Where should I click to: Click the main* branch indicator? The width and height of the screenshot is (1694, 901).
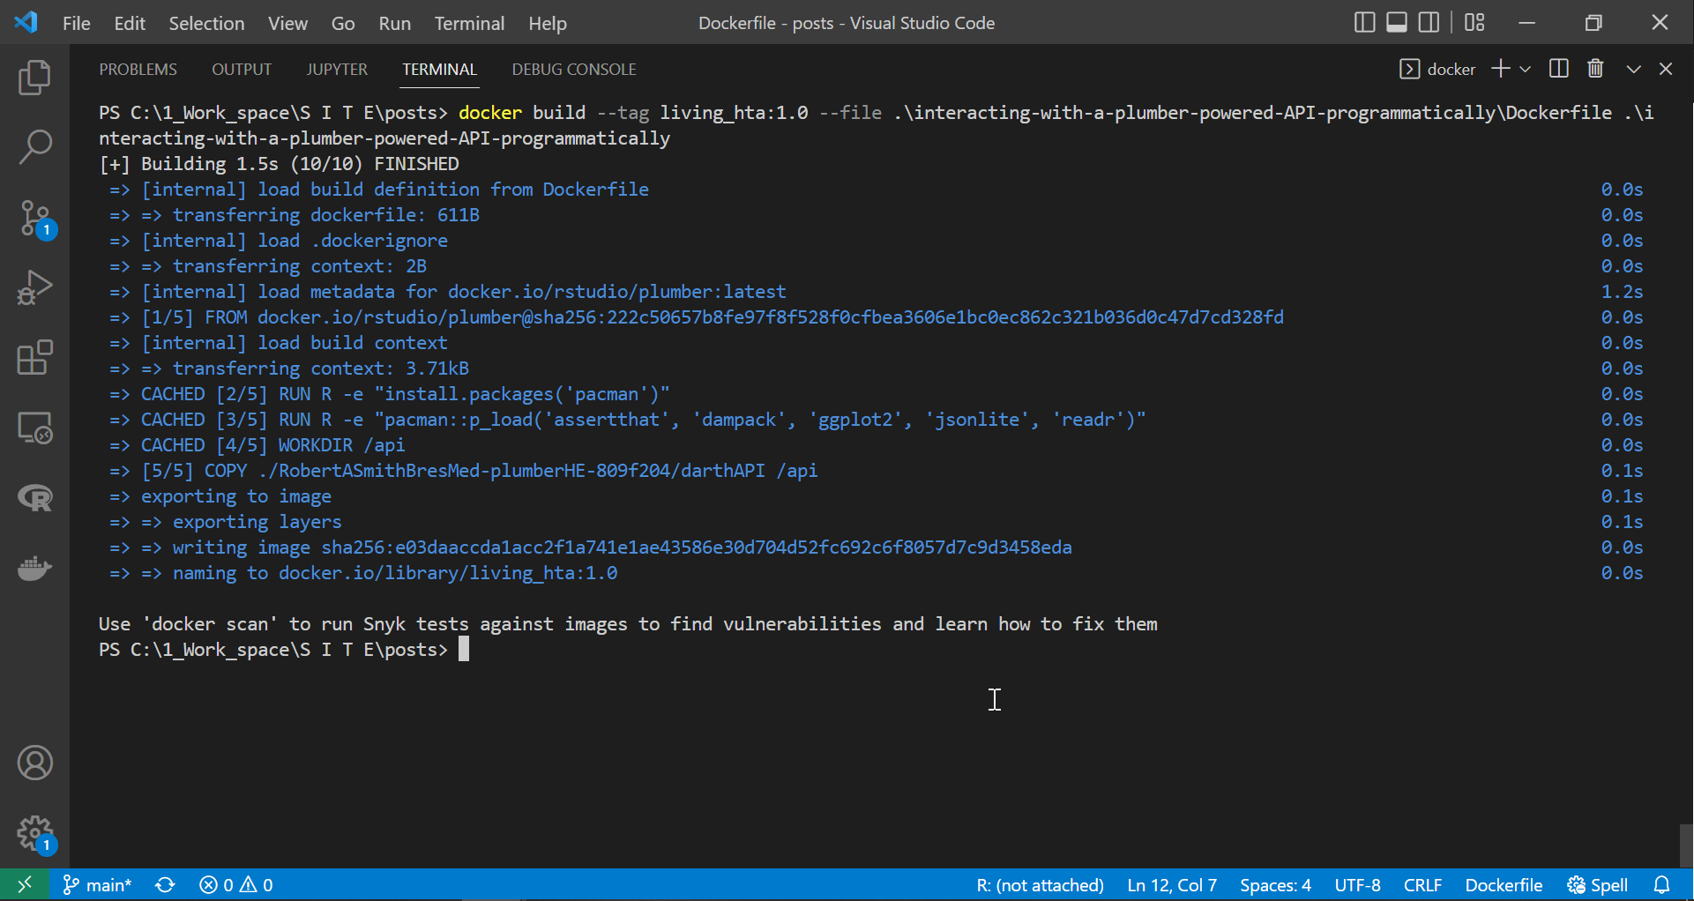(x=97, y=885)
